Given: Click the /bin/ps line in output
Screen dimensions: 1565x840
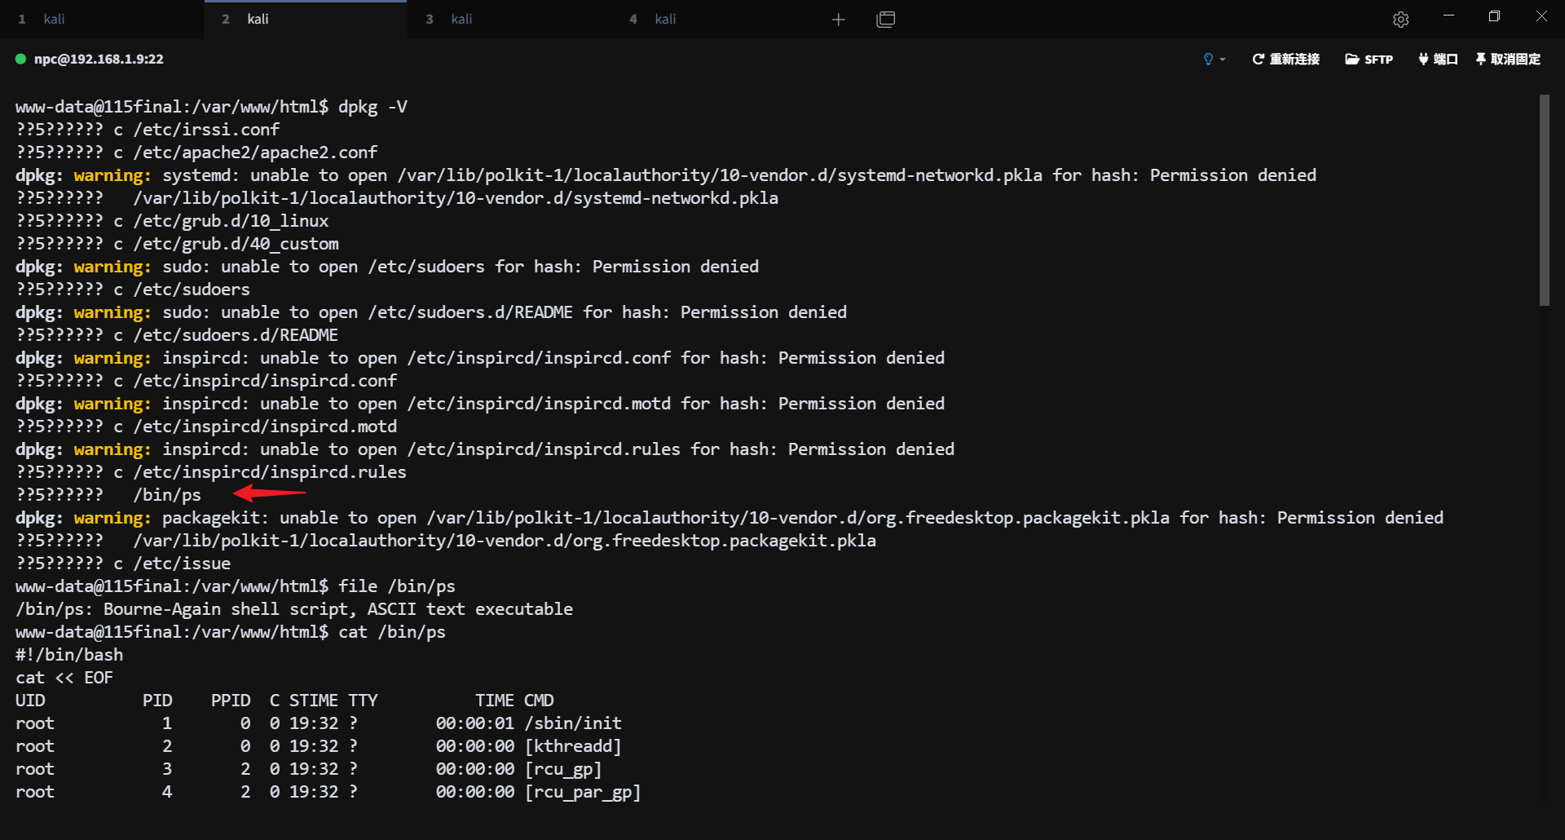Looking at the screenshot, I should [x=167, y=495].
